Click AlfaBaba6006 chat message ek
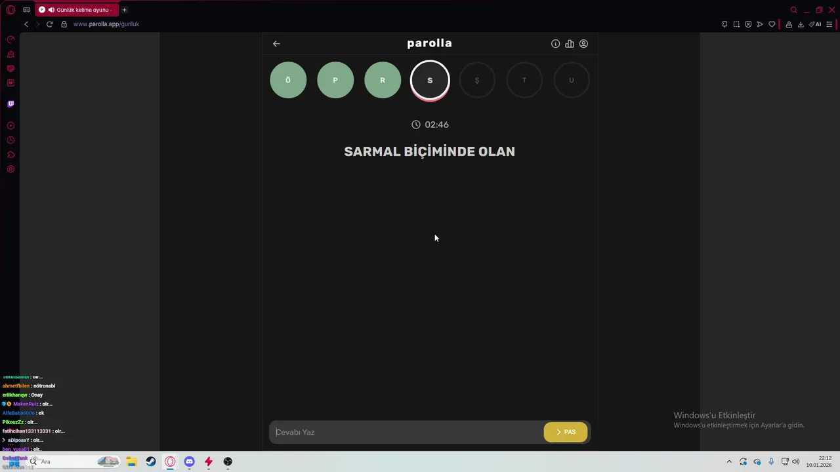Viewport: 840px width, 472px height. (x=23, y=413)
